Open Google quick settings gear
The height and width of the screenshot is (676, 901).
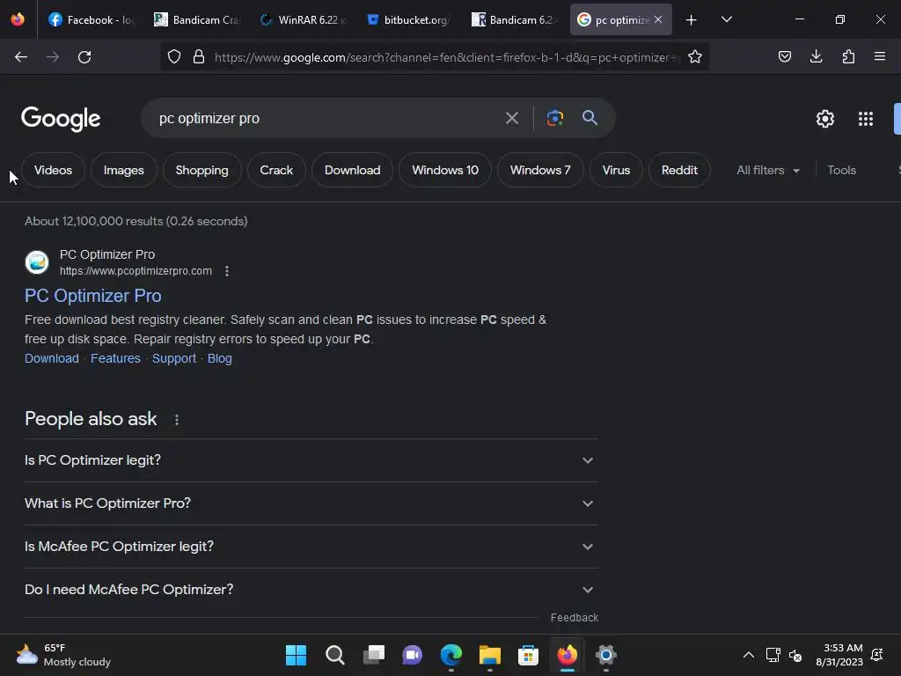click(825, 119)
